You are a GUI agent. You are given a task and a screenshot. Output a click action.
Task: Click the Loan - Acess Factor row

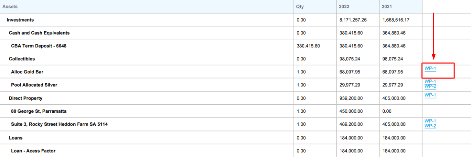point(33,151)
